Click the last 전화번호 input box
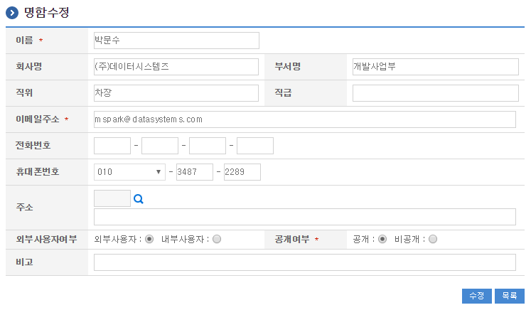This screenshot has width=531, height=310. coord(255,146)
